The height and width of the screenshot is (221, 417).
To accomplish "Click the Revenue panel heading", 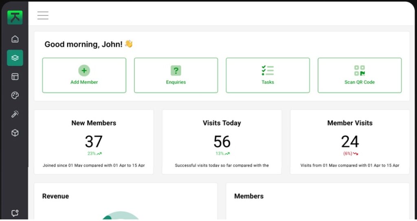I will [x=55, y=196].
